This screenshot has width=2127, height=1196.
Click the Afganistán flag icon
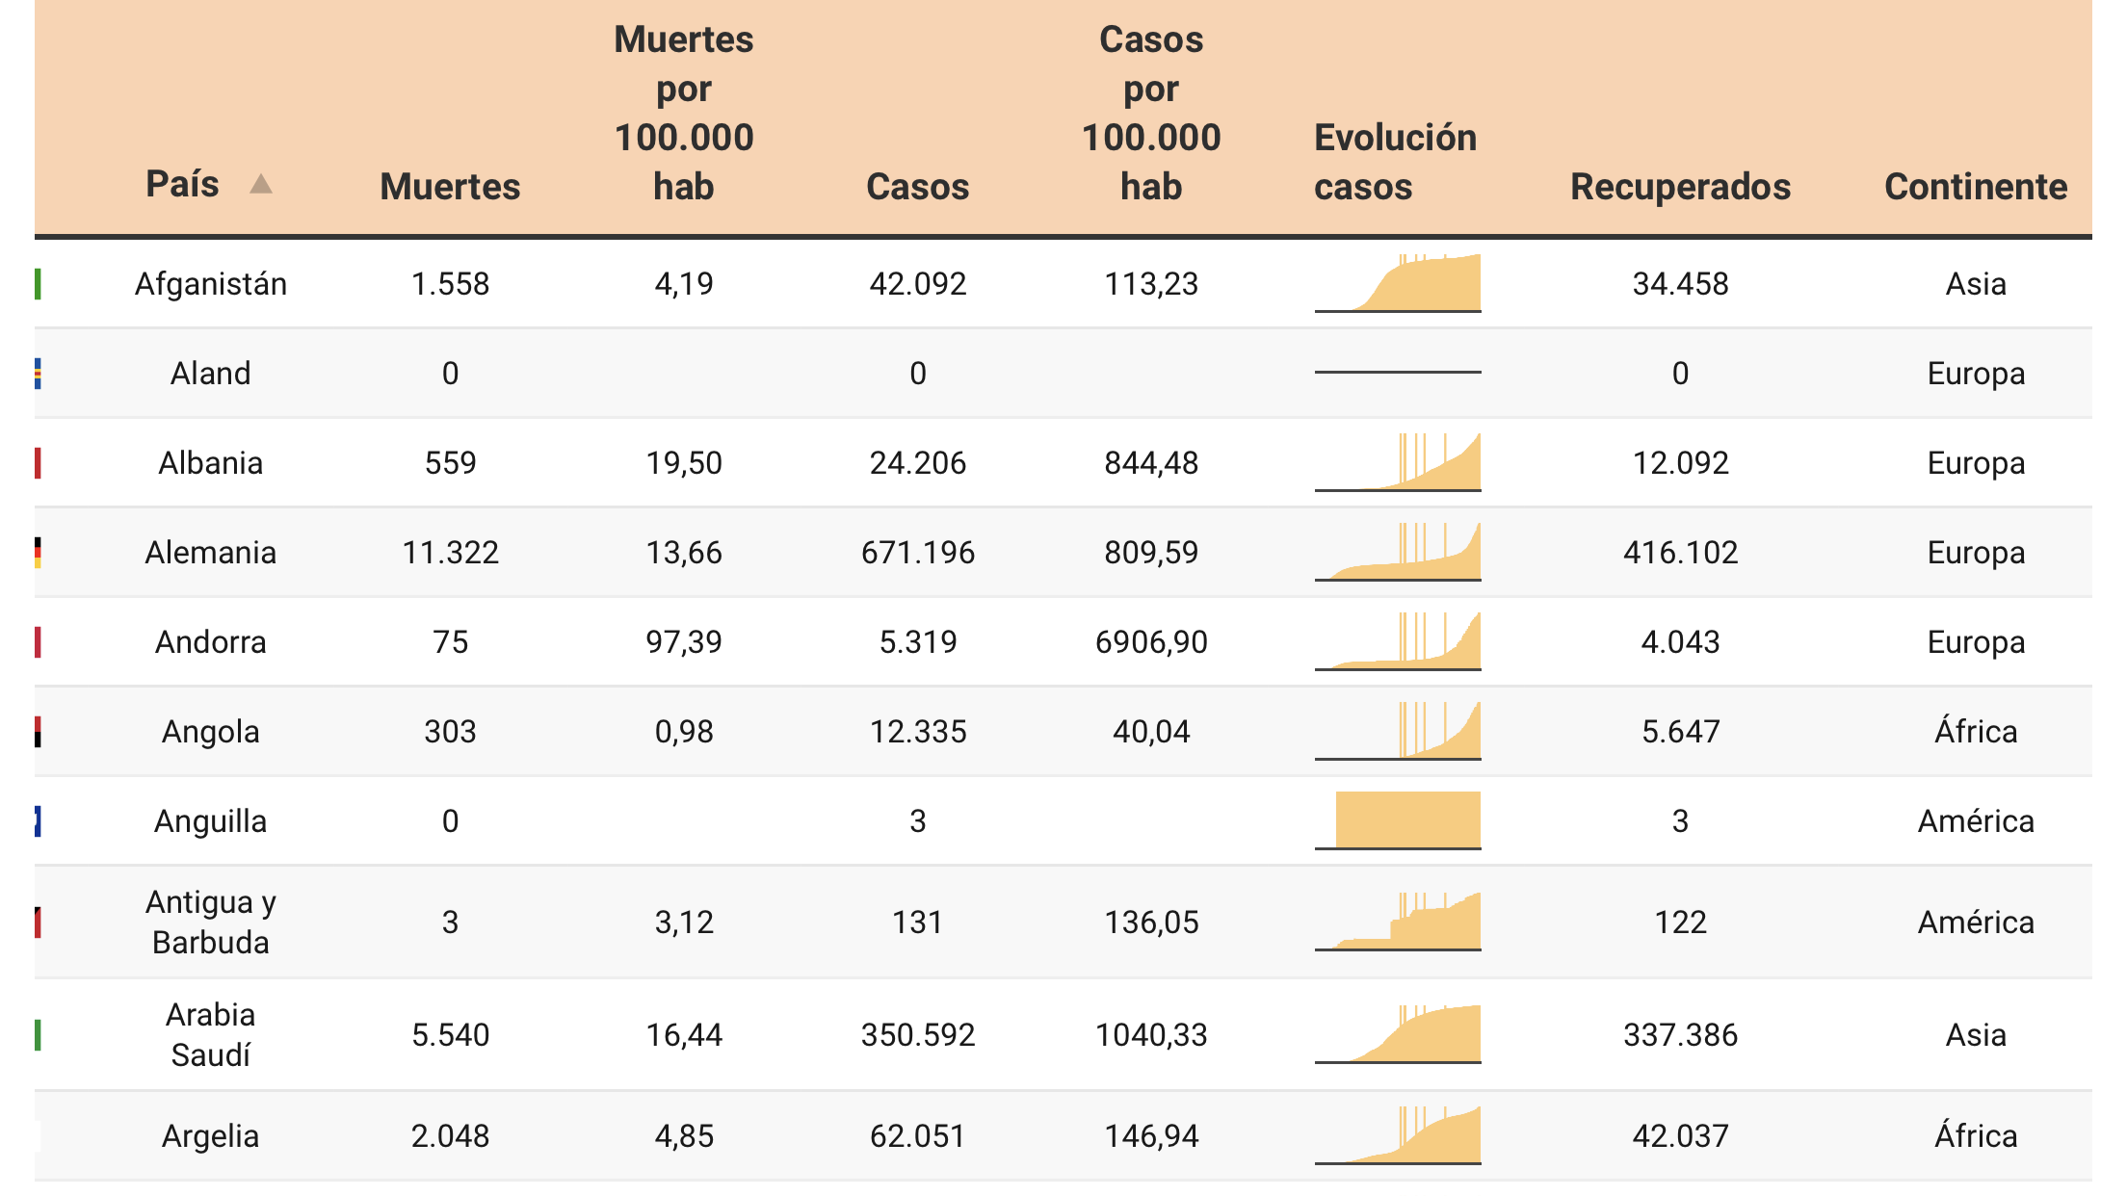pyautogui.click(x=38, y=284)
